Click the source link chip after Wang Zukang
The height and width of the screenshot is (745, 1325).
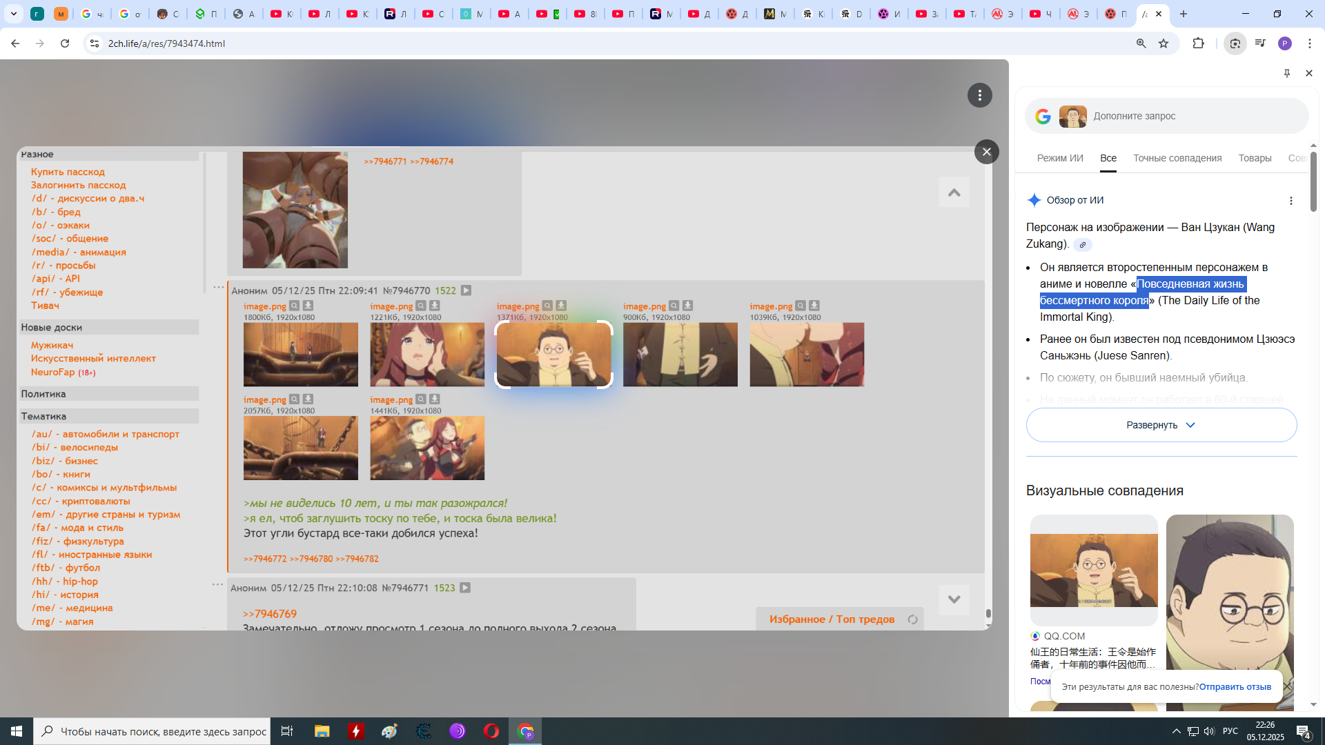[x=1082, y=245]
